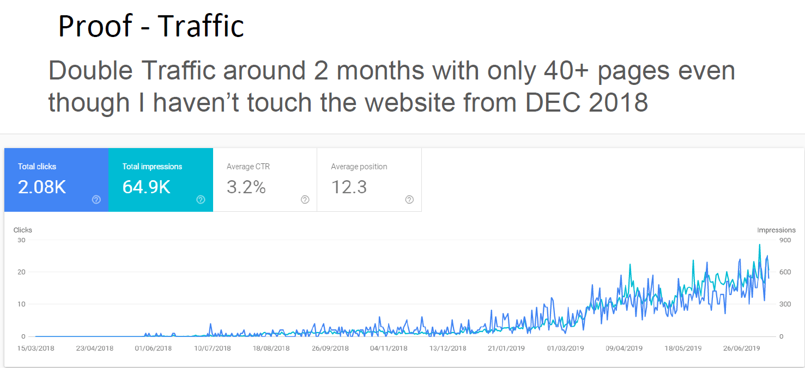Click the Clicks axis label
The height and width of the screenshot is (368, 805).
coord(23,230)
